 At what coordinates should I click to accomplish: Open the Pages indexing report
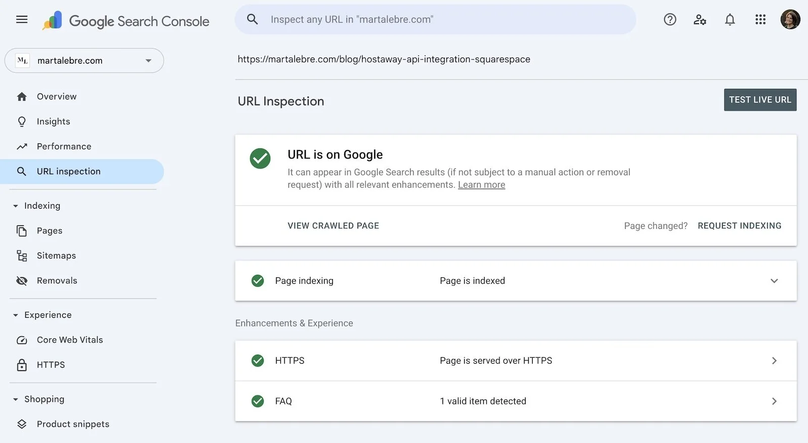tap(49, 231)
